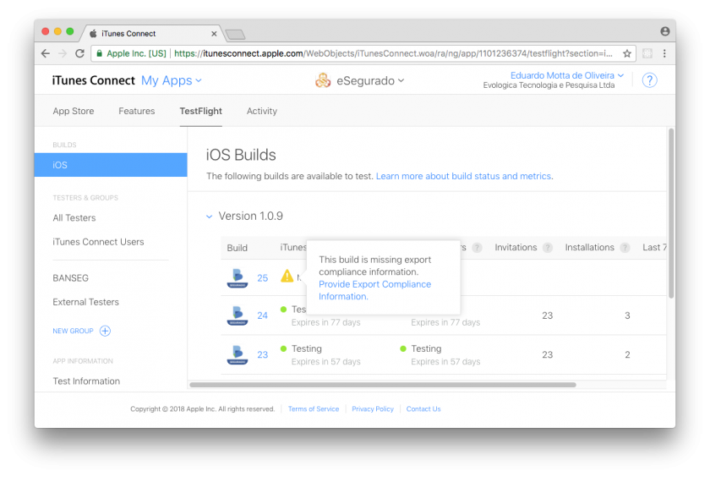Click the horizontal scrollbar under builds table
The width and height of the screenshot is (710, 477).
382,385
